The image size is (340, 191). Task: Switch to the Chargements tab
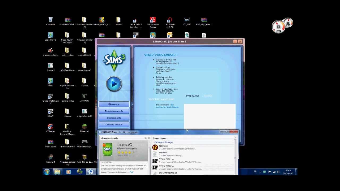coord(114,118)
